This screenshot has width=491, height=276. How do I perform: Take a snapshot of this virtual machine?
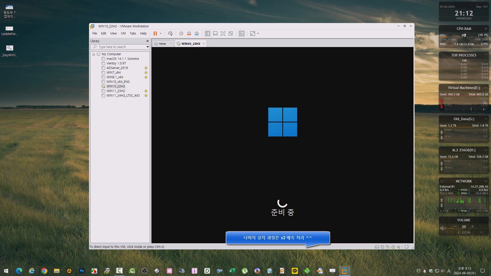coord(181,33)
